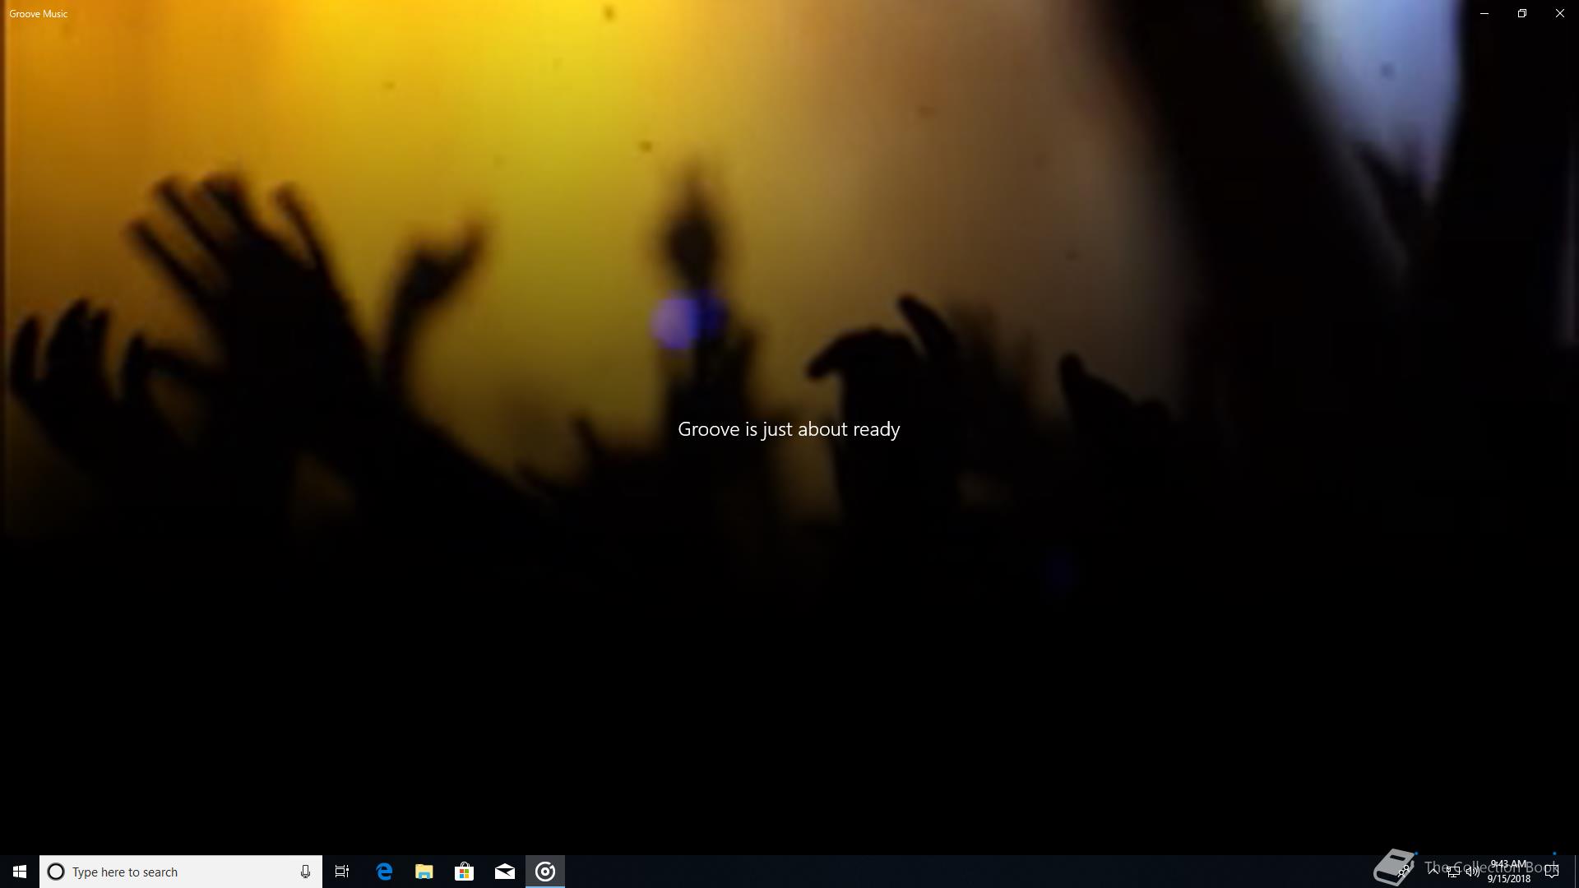The height and width of the screenshot is (888, 1579).
Task: Open the Action Center notifications icon
Action: (x=1552, y=872)
